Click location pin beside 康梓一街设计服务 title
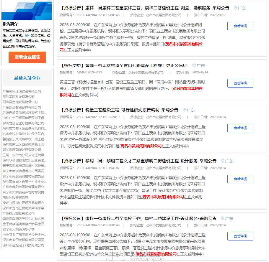269x262 pixels. tap(223, 218)
